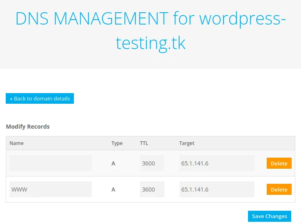
Task: Click the Target IP field of first record
Action: point(217,163)
